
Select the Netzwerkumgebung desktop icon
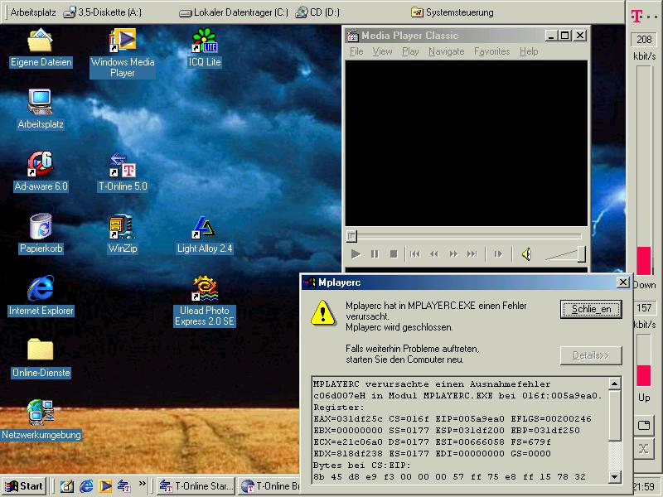tap(41, 420)
